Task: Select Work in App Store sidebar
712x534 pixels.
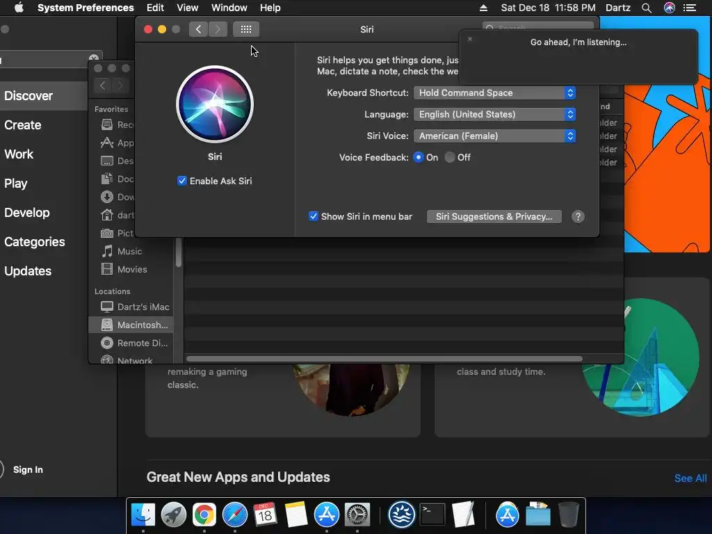Action: click(x=19, y=154)
